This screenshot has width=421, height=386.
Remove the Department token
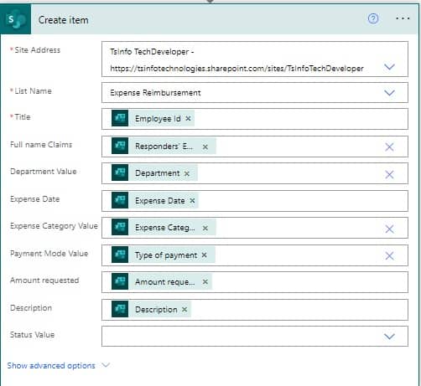187,173
